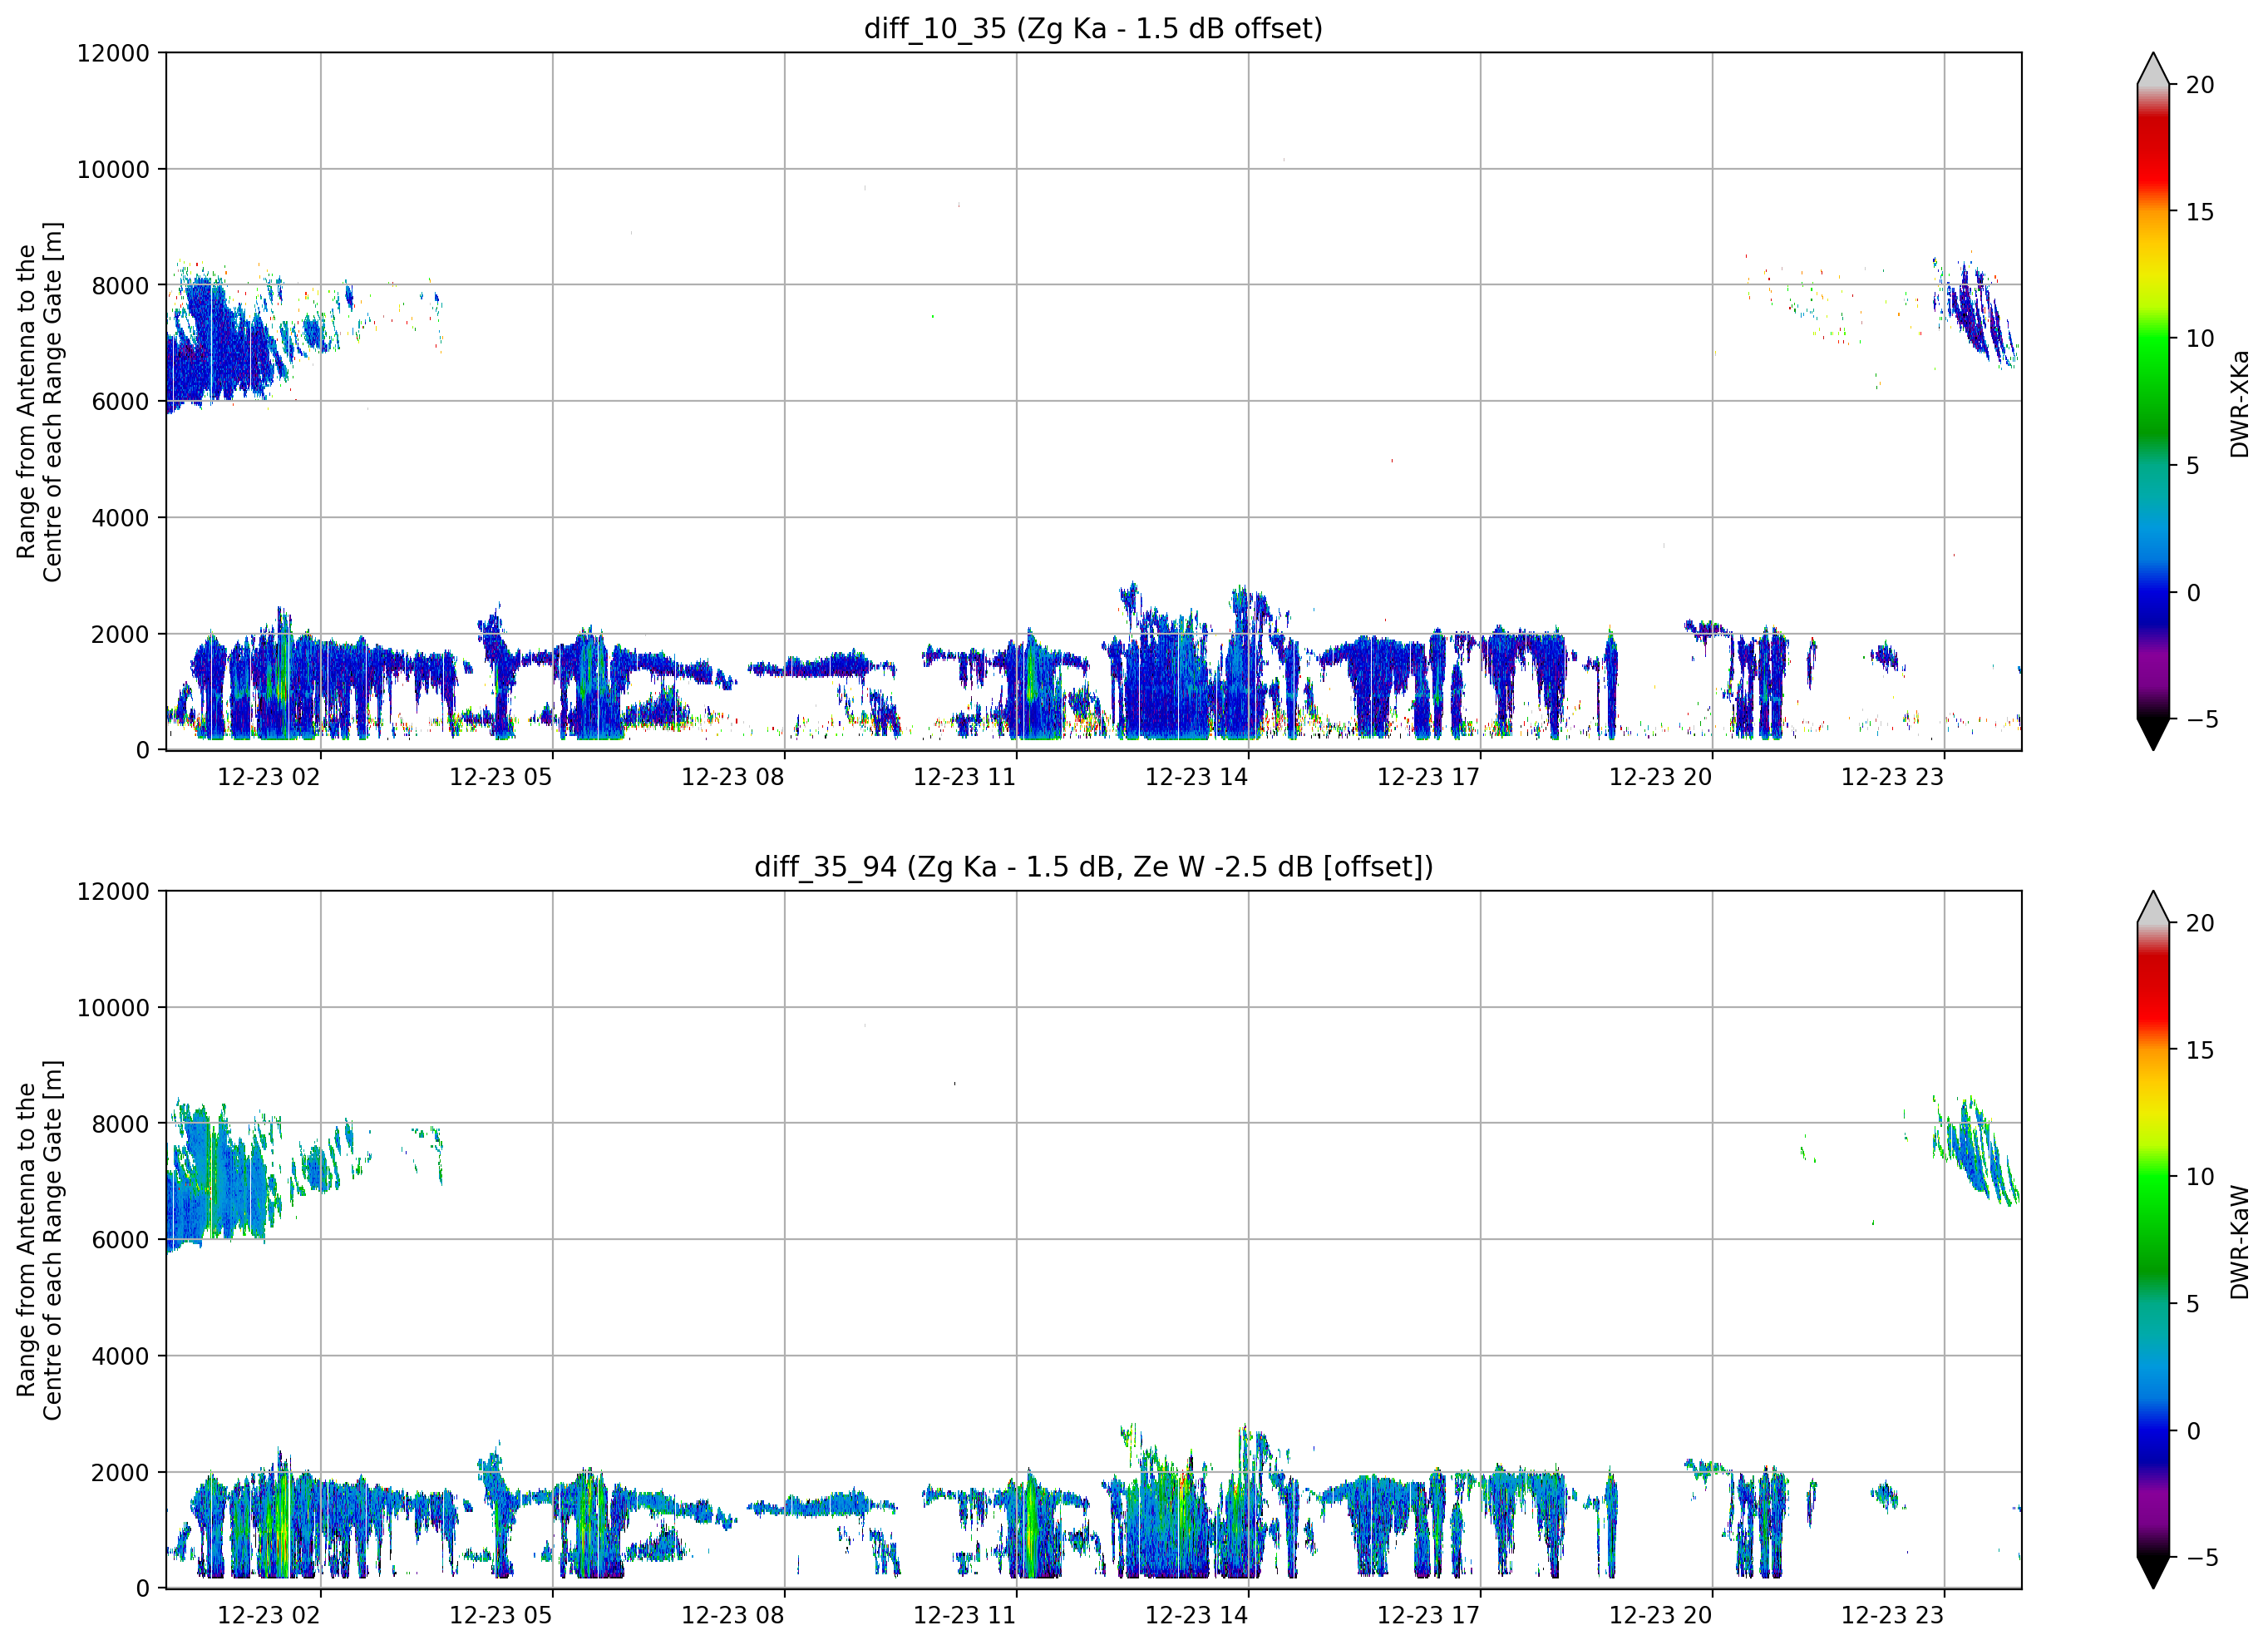Image resolution: width=2268 pixels, height=1645 pixels.
Task: Click "12-23 02" tick under the diff_10_35 plot
Action: (269, 778)
